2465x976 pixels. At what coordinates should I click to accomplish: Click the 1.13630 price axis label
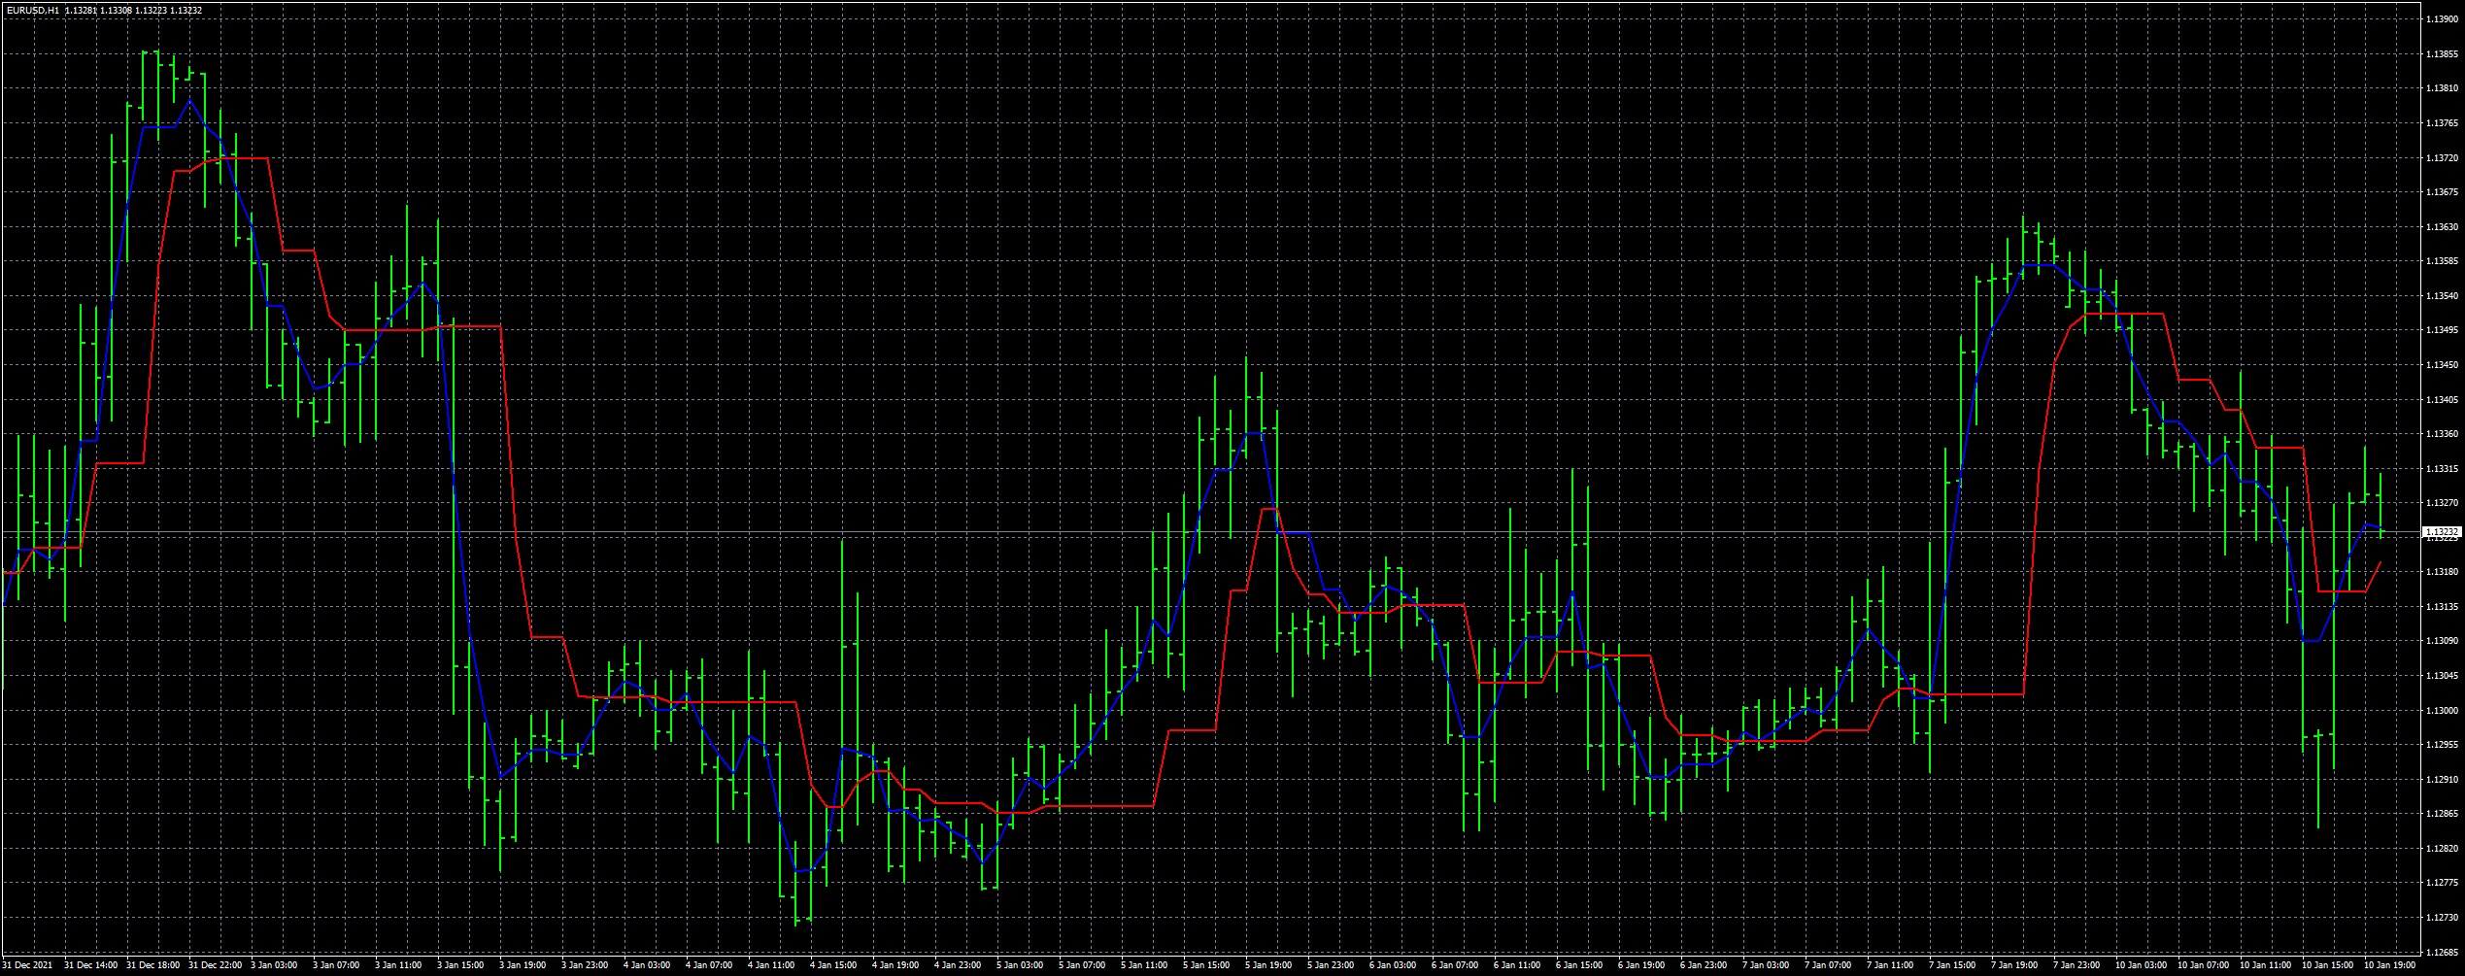(2442, 227)
